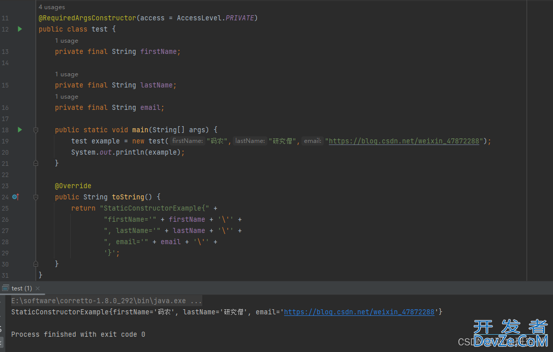553x352 pixels.
Task: Click the "码农" string argument
Action: tap(217, 141)
